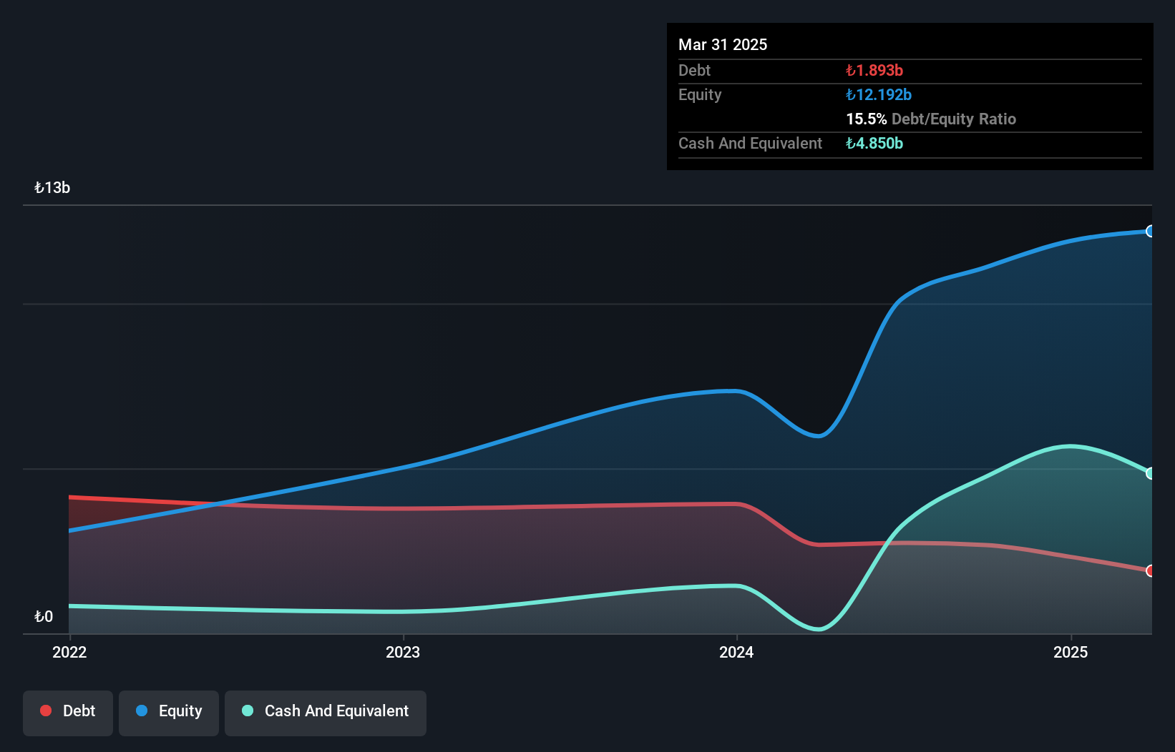
Task: Click the ₺12.192b equity value
Action: pos(879,94)
